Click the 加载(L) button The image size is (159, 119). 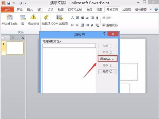[x=107, y=46]
